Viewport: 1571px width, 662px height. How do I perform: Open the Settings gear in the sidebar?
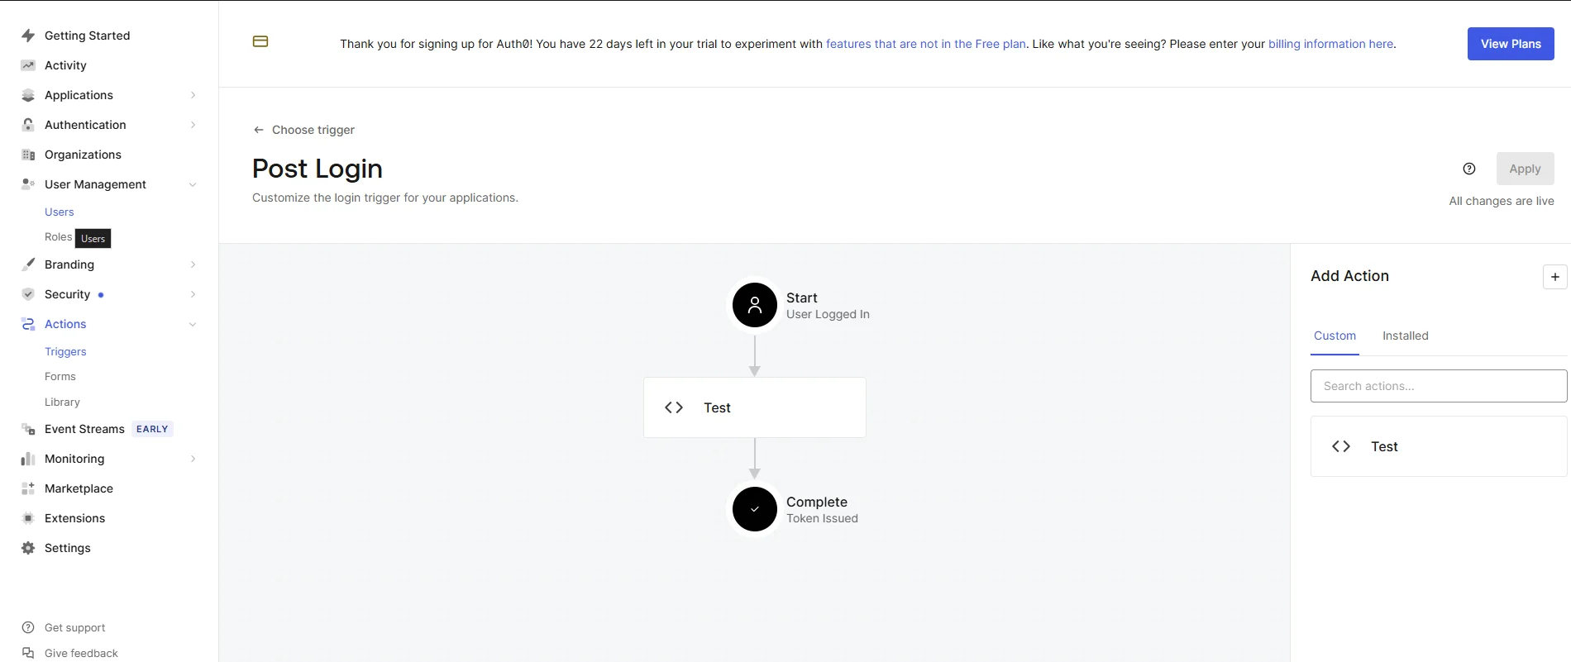[27, 548]
